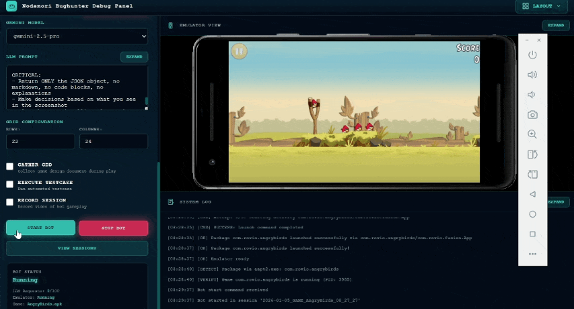Click the emulator volume up icon

point(532,75)
